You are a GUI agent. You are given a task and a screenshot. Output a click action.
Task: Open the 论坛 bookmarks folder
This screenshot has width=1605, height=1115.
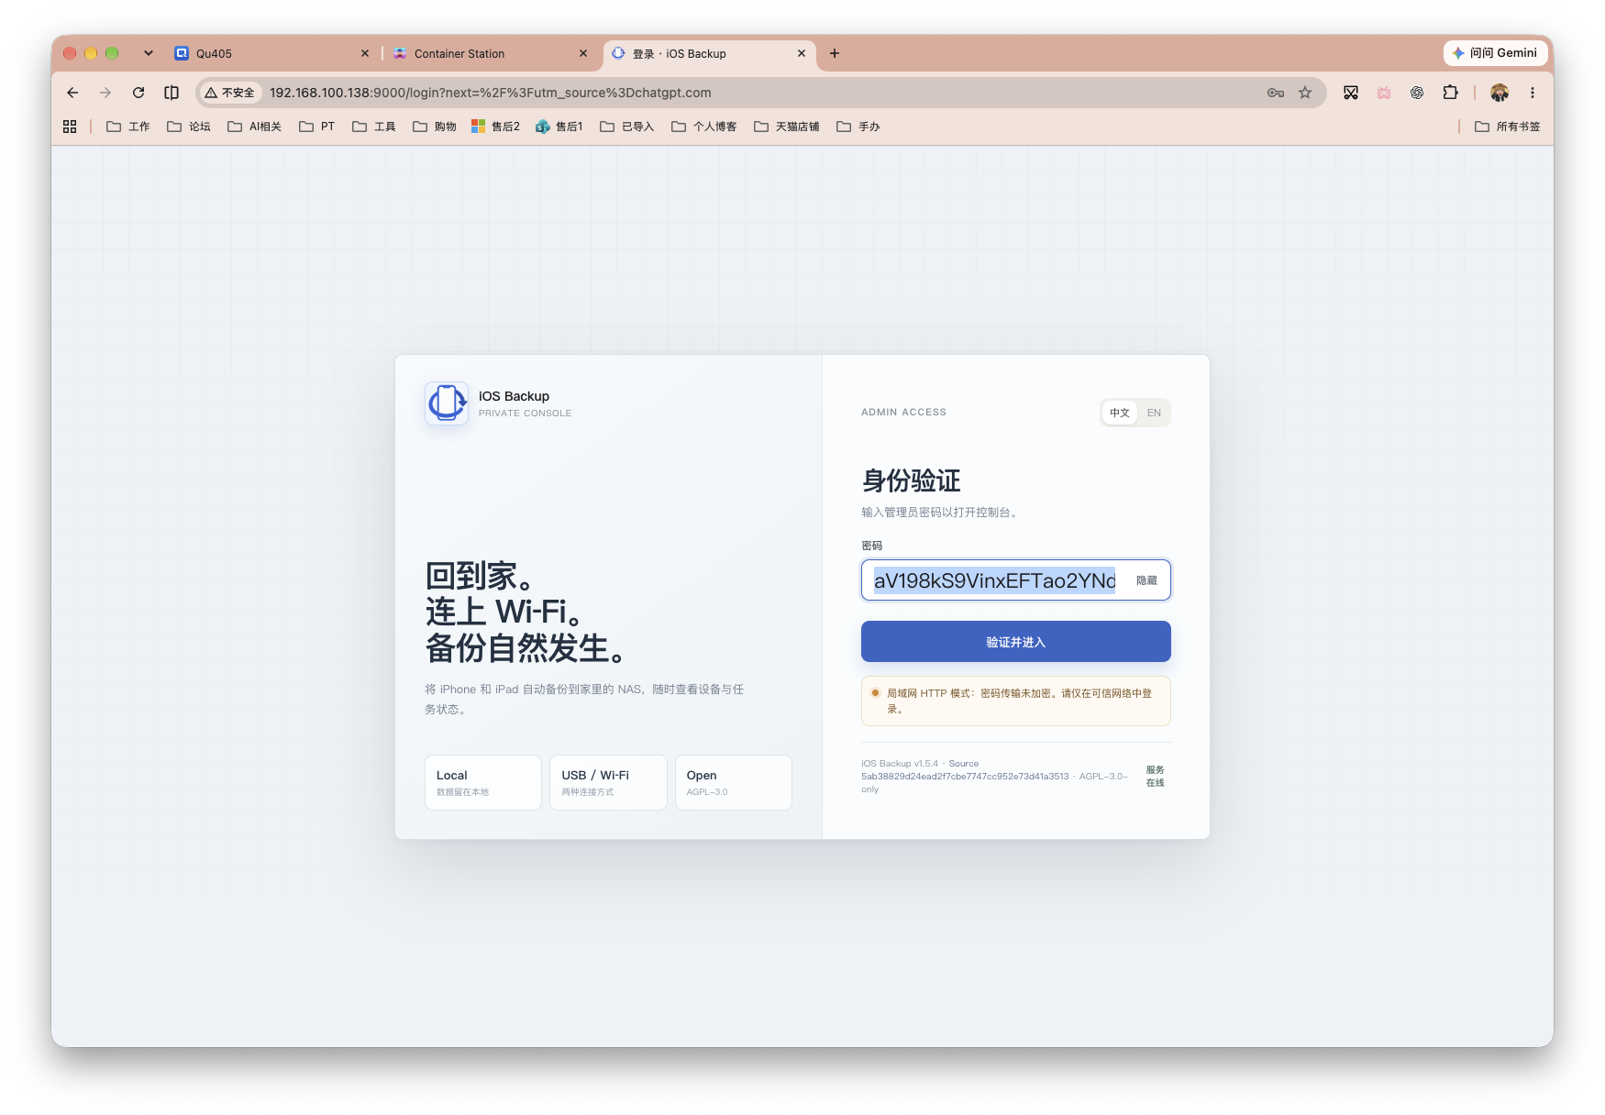click(x=189, y=127)
